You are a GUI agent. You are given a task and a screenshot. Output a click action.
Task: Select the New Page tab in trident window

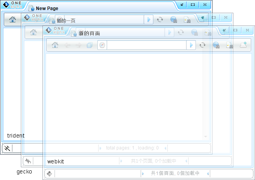47,8
